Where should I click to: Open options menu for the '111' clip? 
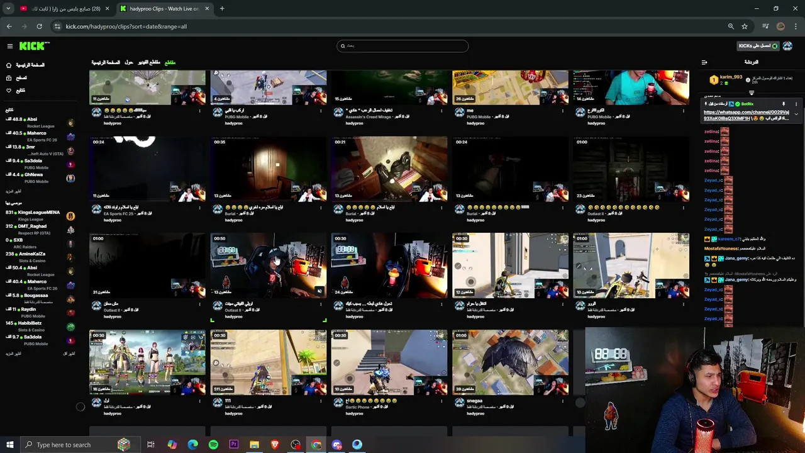click(321, 402)
